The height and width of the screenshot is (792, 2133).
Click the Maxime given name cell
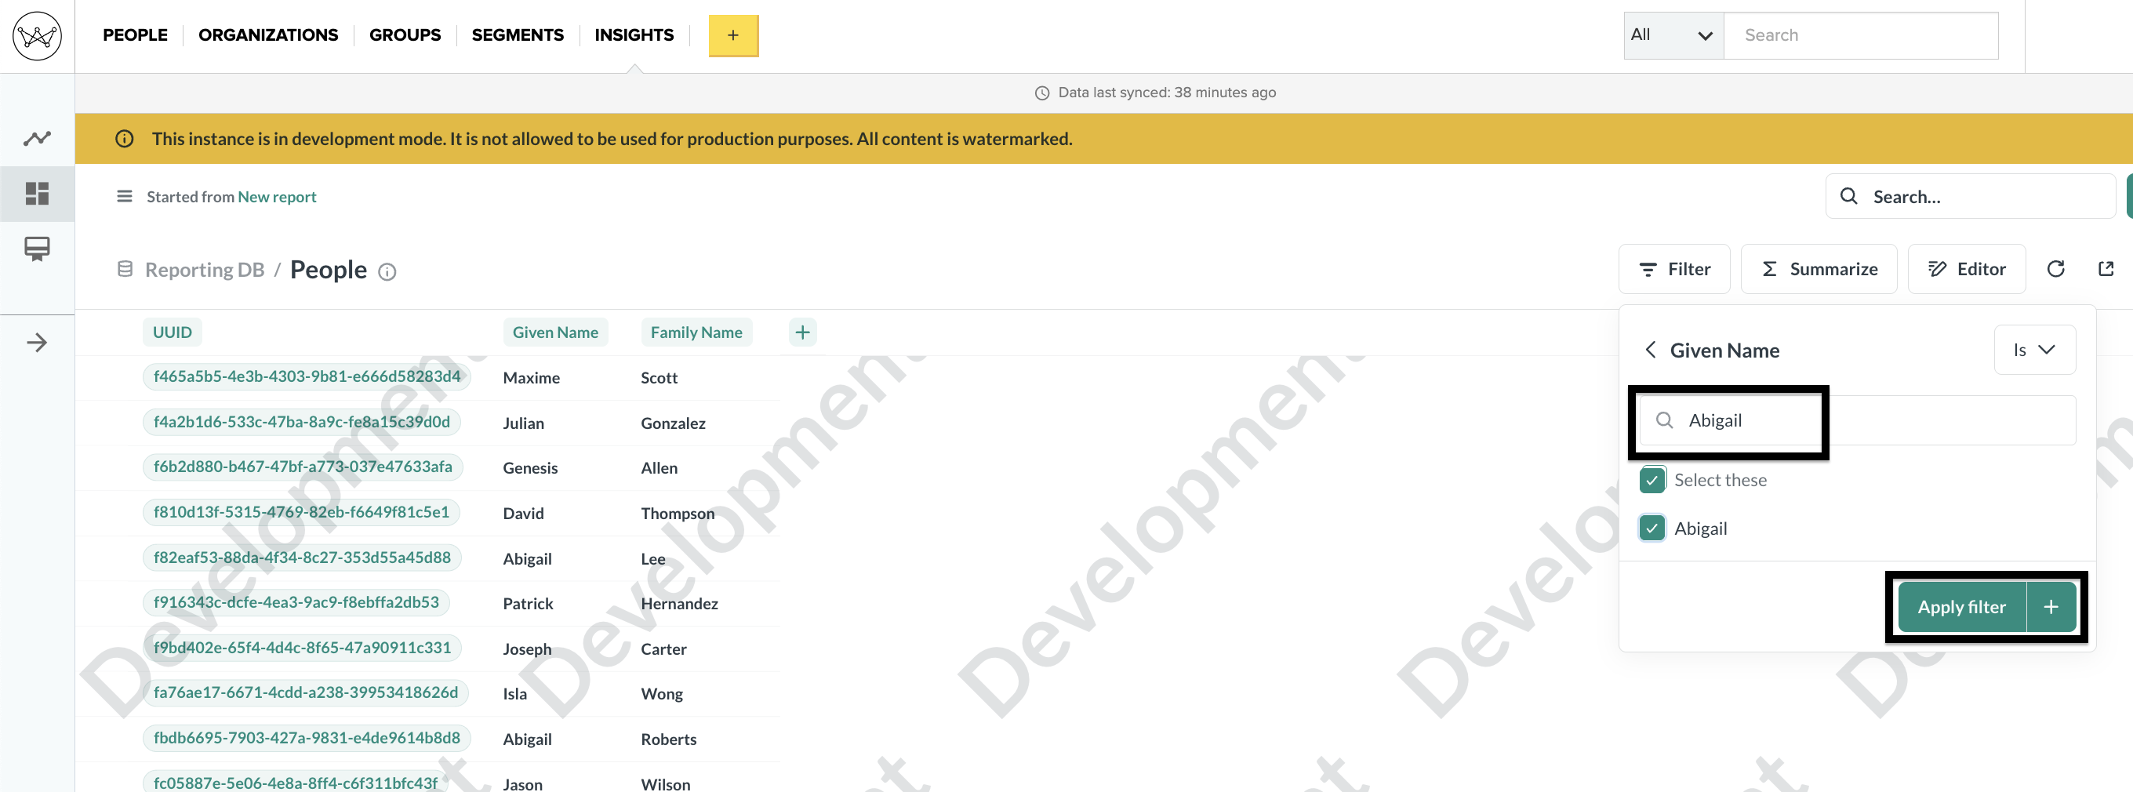(532, 378)
